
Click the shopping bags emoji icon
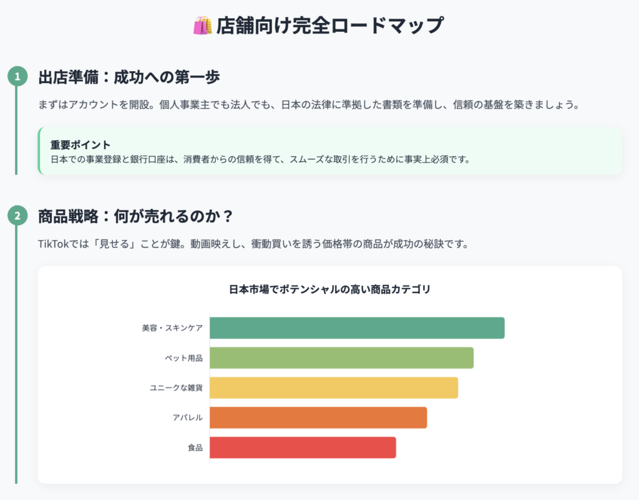tap(203, 26)
